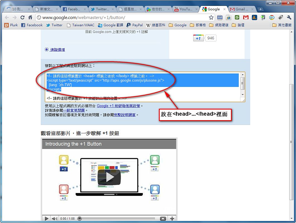Expand the 網路硬碟 bookmarks folder
296x223 pixels.
(x=219, y=25)
